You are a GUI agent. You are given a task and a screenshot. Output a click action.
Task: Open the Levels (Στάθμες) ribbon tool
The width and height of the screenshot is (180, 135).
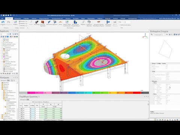point(15,23)
